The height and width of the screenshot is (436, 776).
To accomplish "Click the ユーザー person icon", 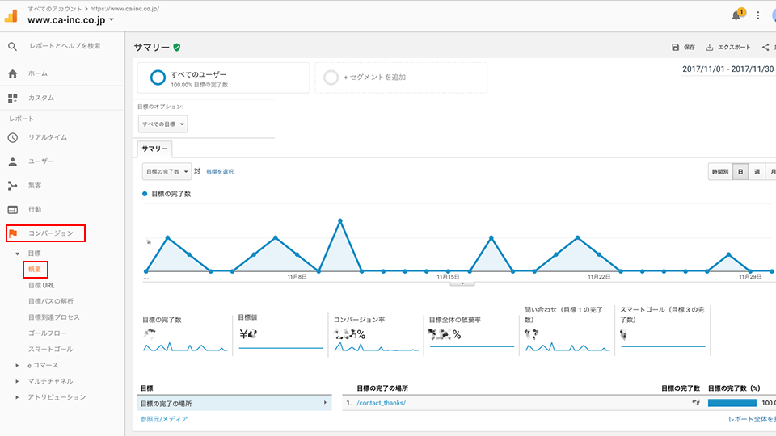I will (13, 161).
